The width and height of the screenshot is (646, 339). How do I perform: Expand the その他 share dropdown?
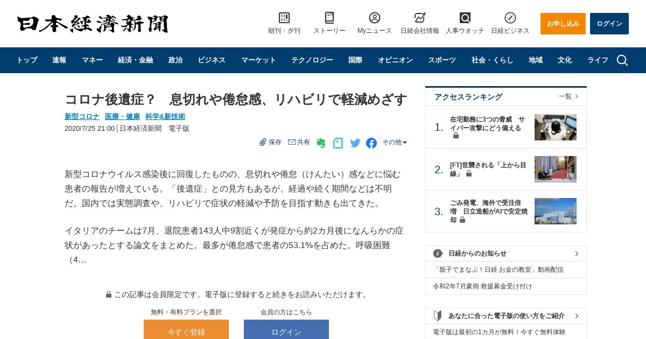click(x=395, y=142)
